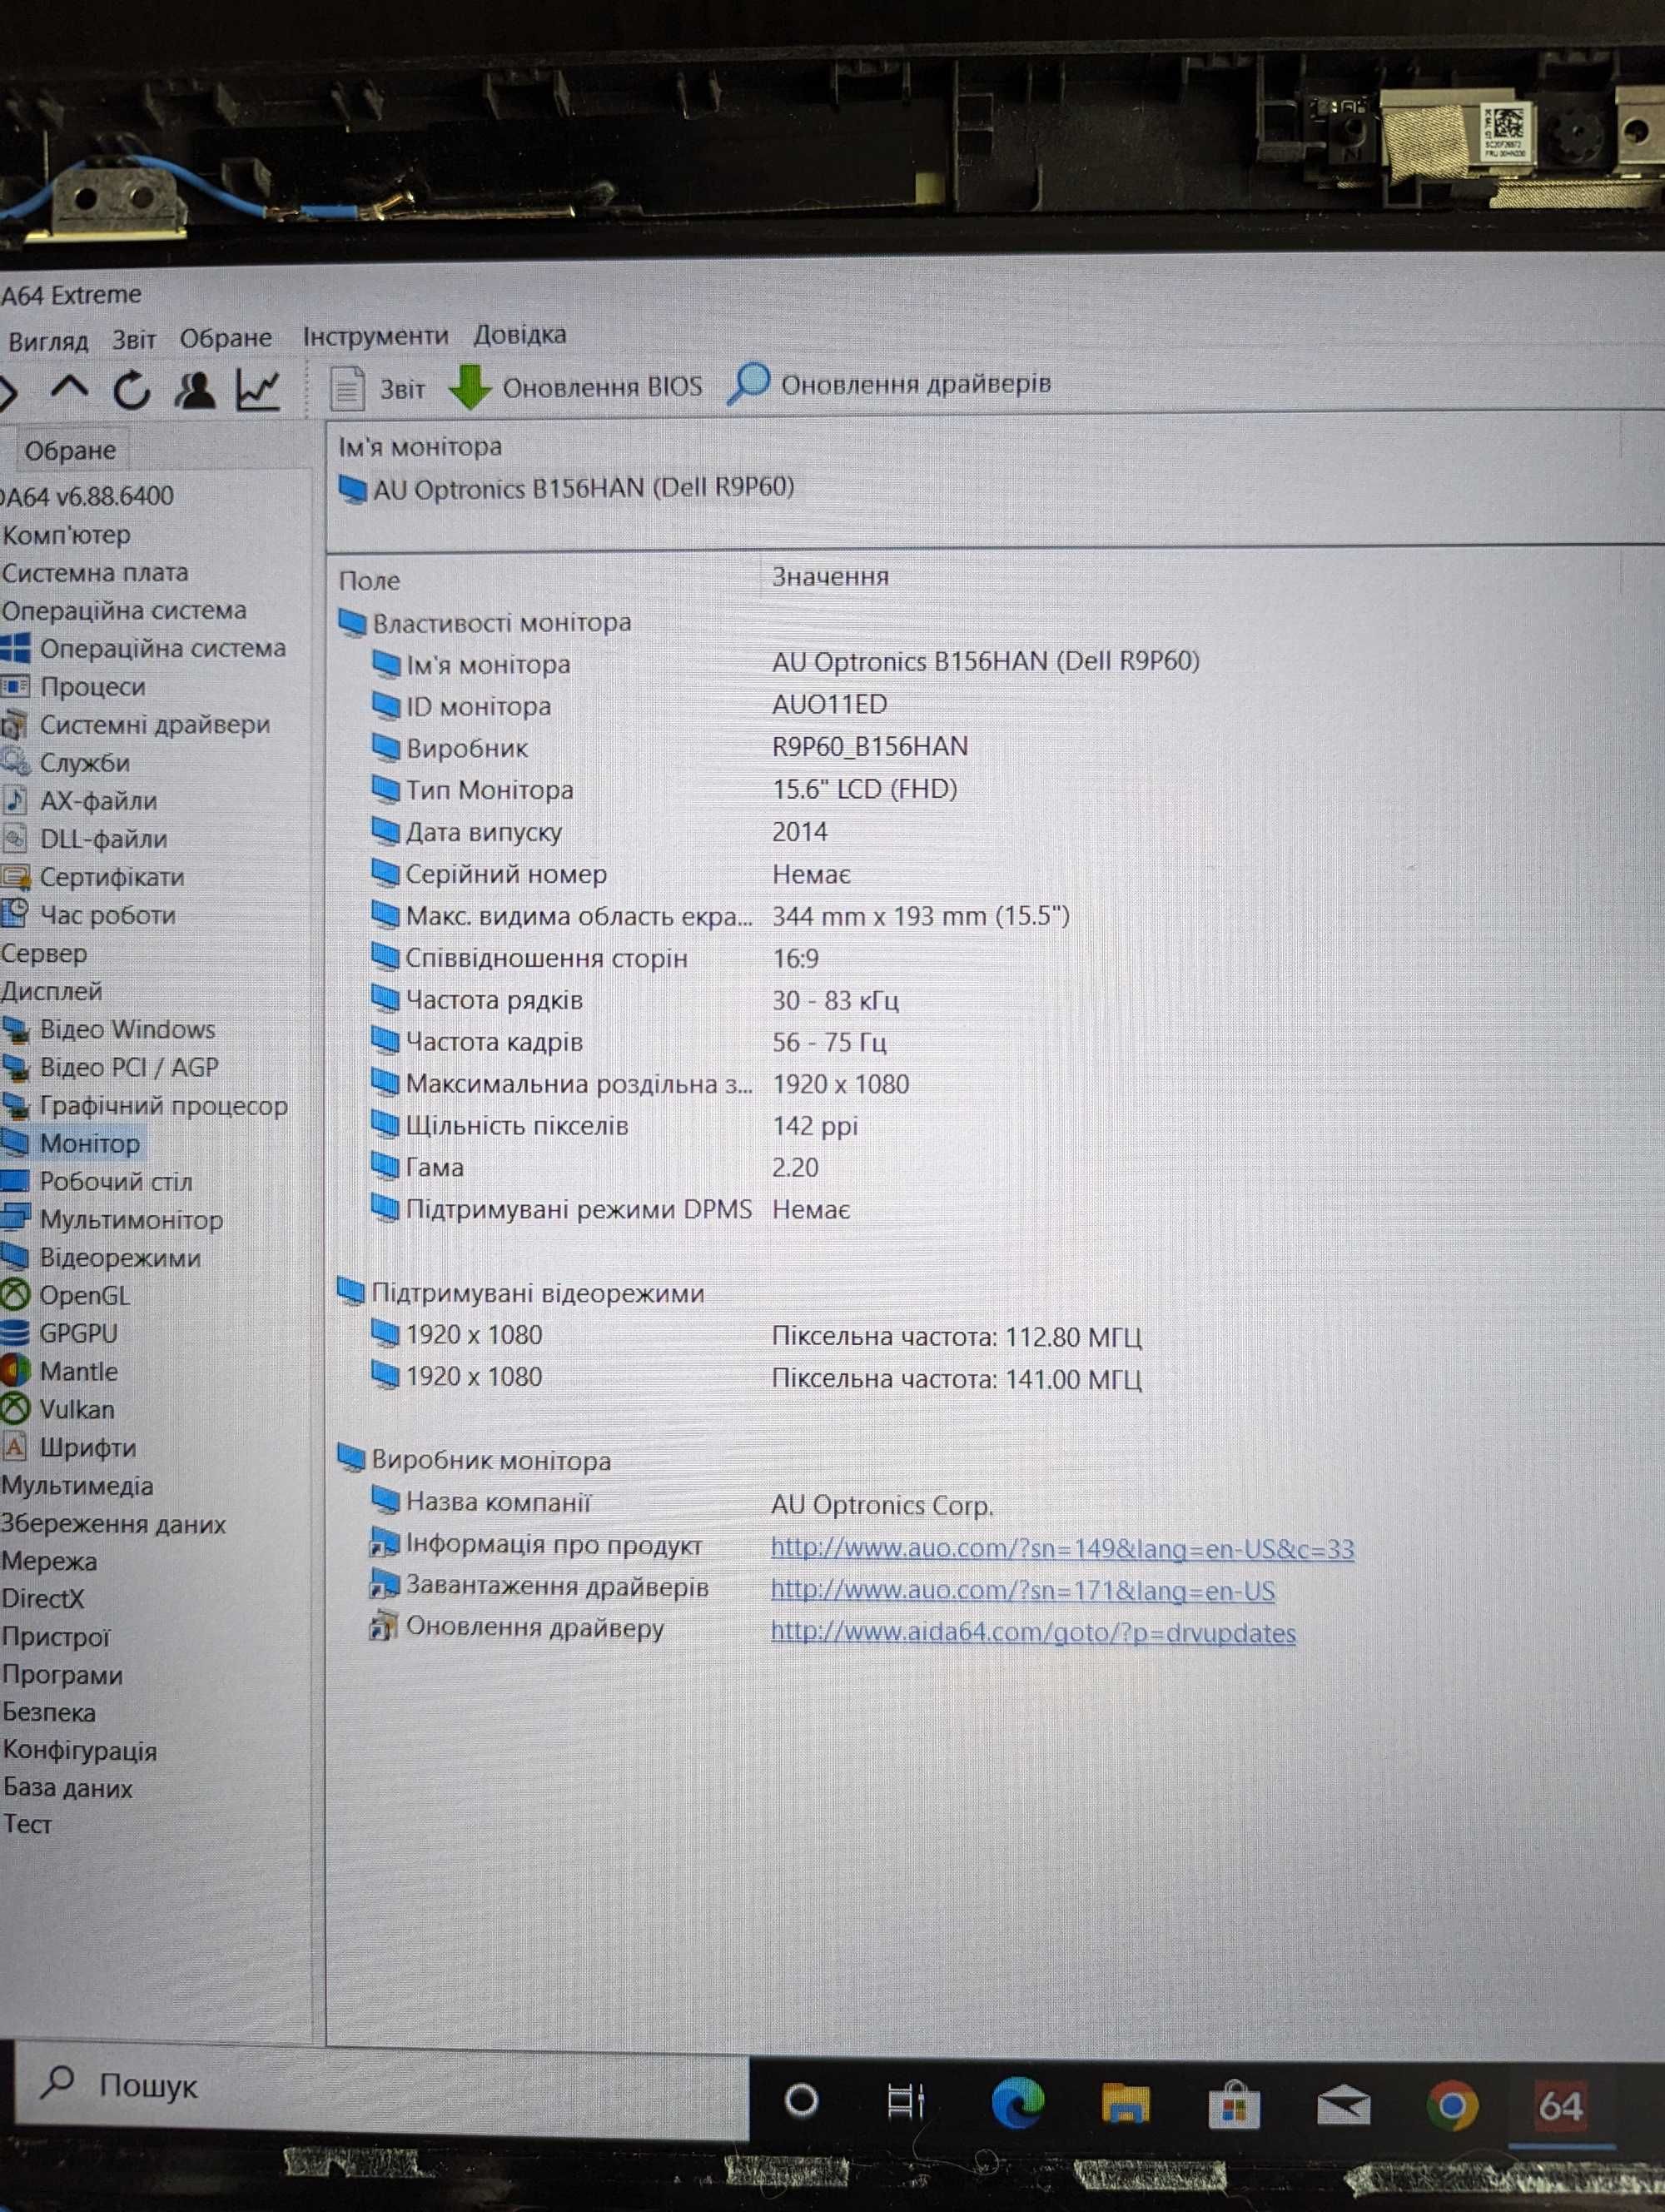Viewport: 1665px width, 2212px height.
Task: Open Mail app from taskbar
Action: [1343, 2106]
